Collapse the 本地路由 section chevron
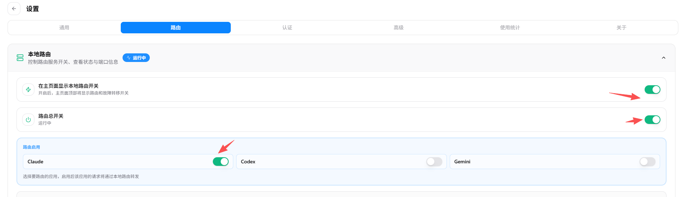Image resolution: width=683 pixels, height=197 pixels. coord(664,58)
